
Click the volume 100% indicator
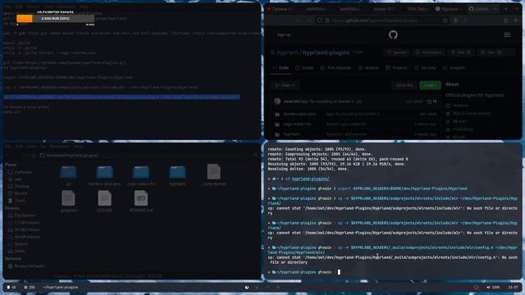[x=493, y=288]
